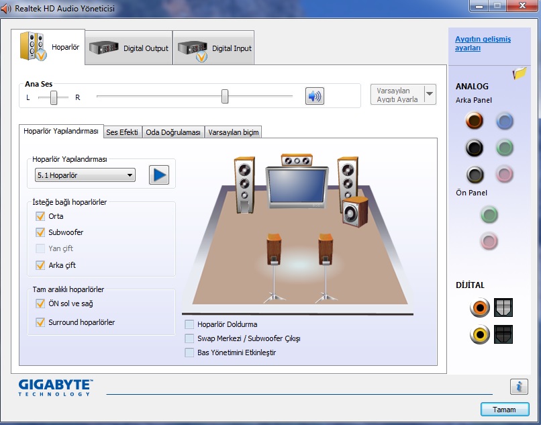The image size is (541, 425).
Task: Click the front left speaker in room
Action: [x=244, y=185]
